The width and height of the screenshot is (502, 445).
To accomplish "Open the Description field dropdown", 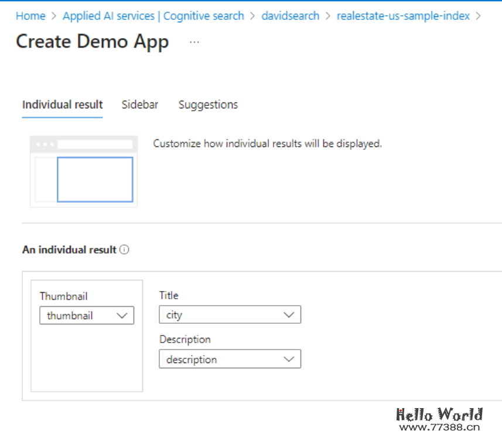I will click(229, 360).
